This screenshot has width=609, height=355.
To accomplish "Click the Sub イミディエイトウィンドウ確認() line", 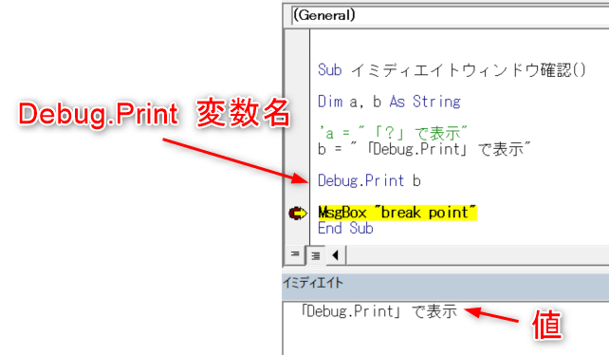I will pyautogui.click(x=452, y=70).
